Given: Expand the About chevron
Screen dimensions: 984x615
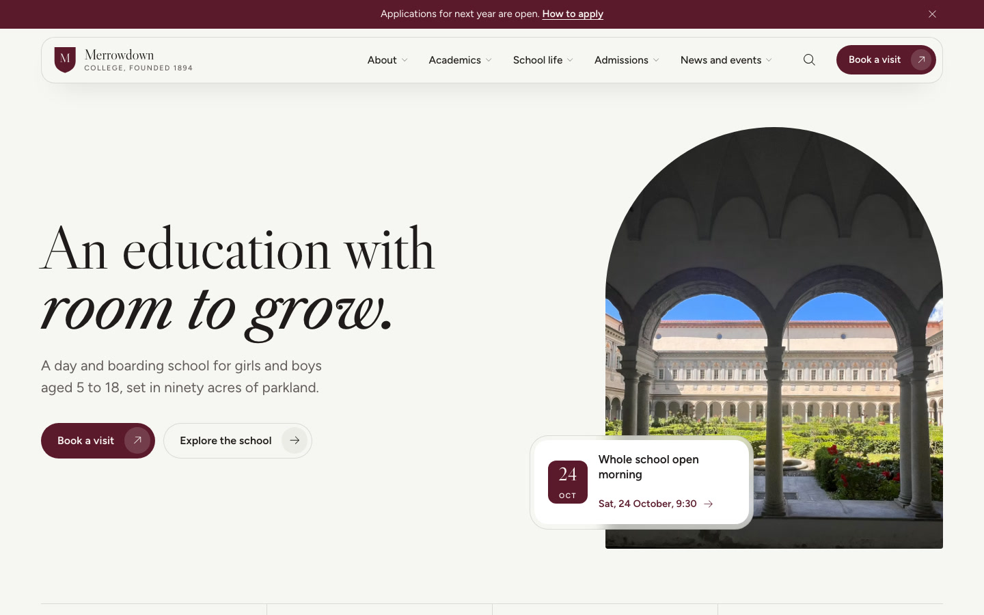Looking at the screenshot, I should (x=405, y=60).
